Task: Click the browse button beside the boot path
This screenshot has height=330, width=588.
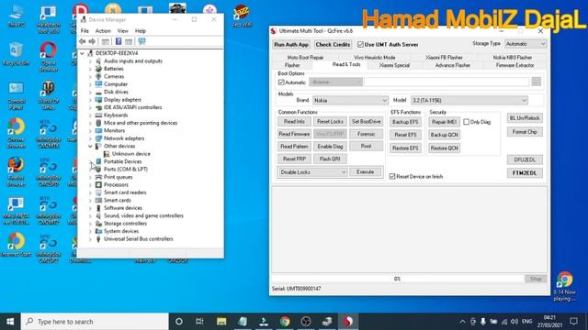Action: tap(537, 82)
